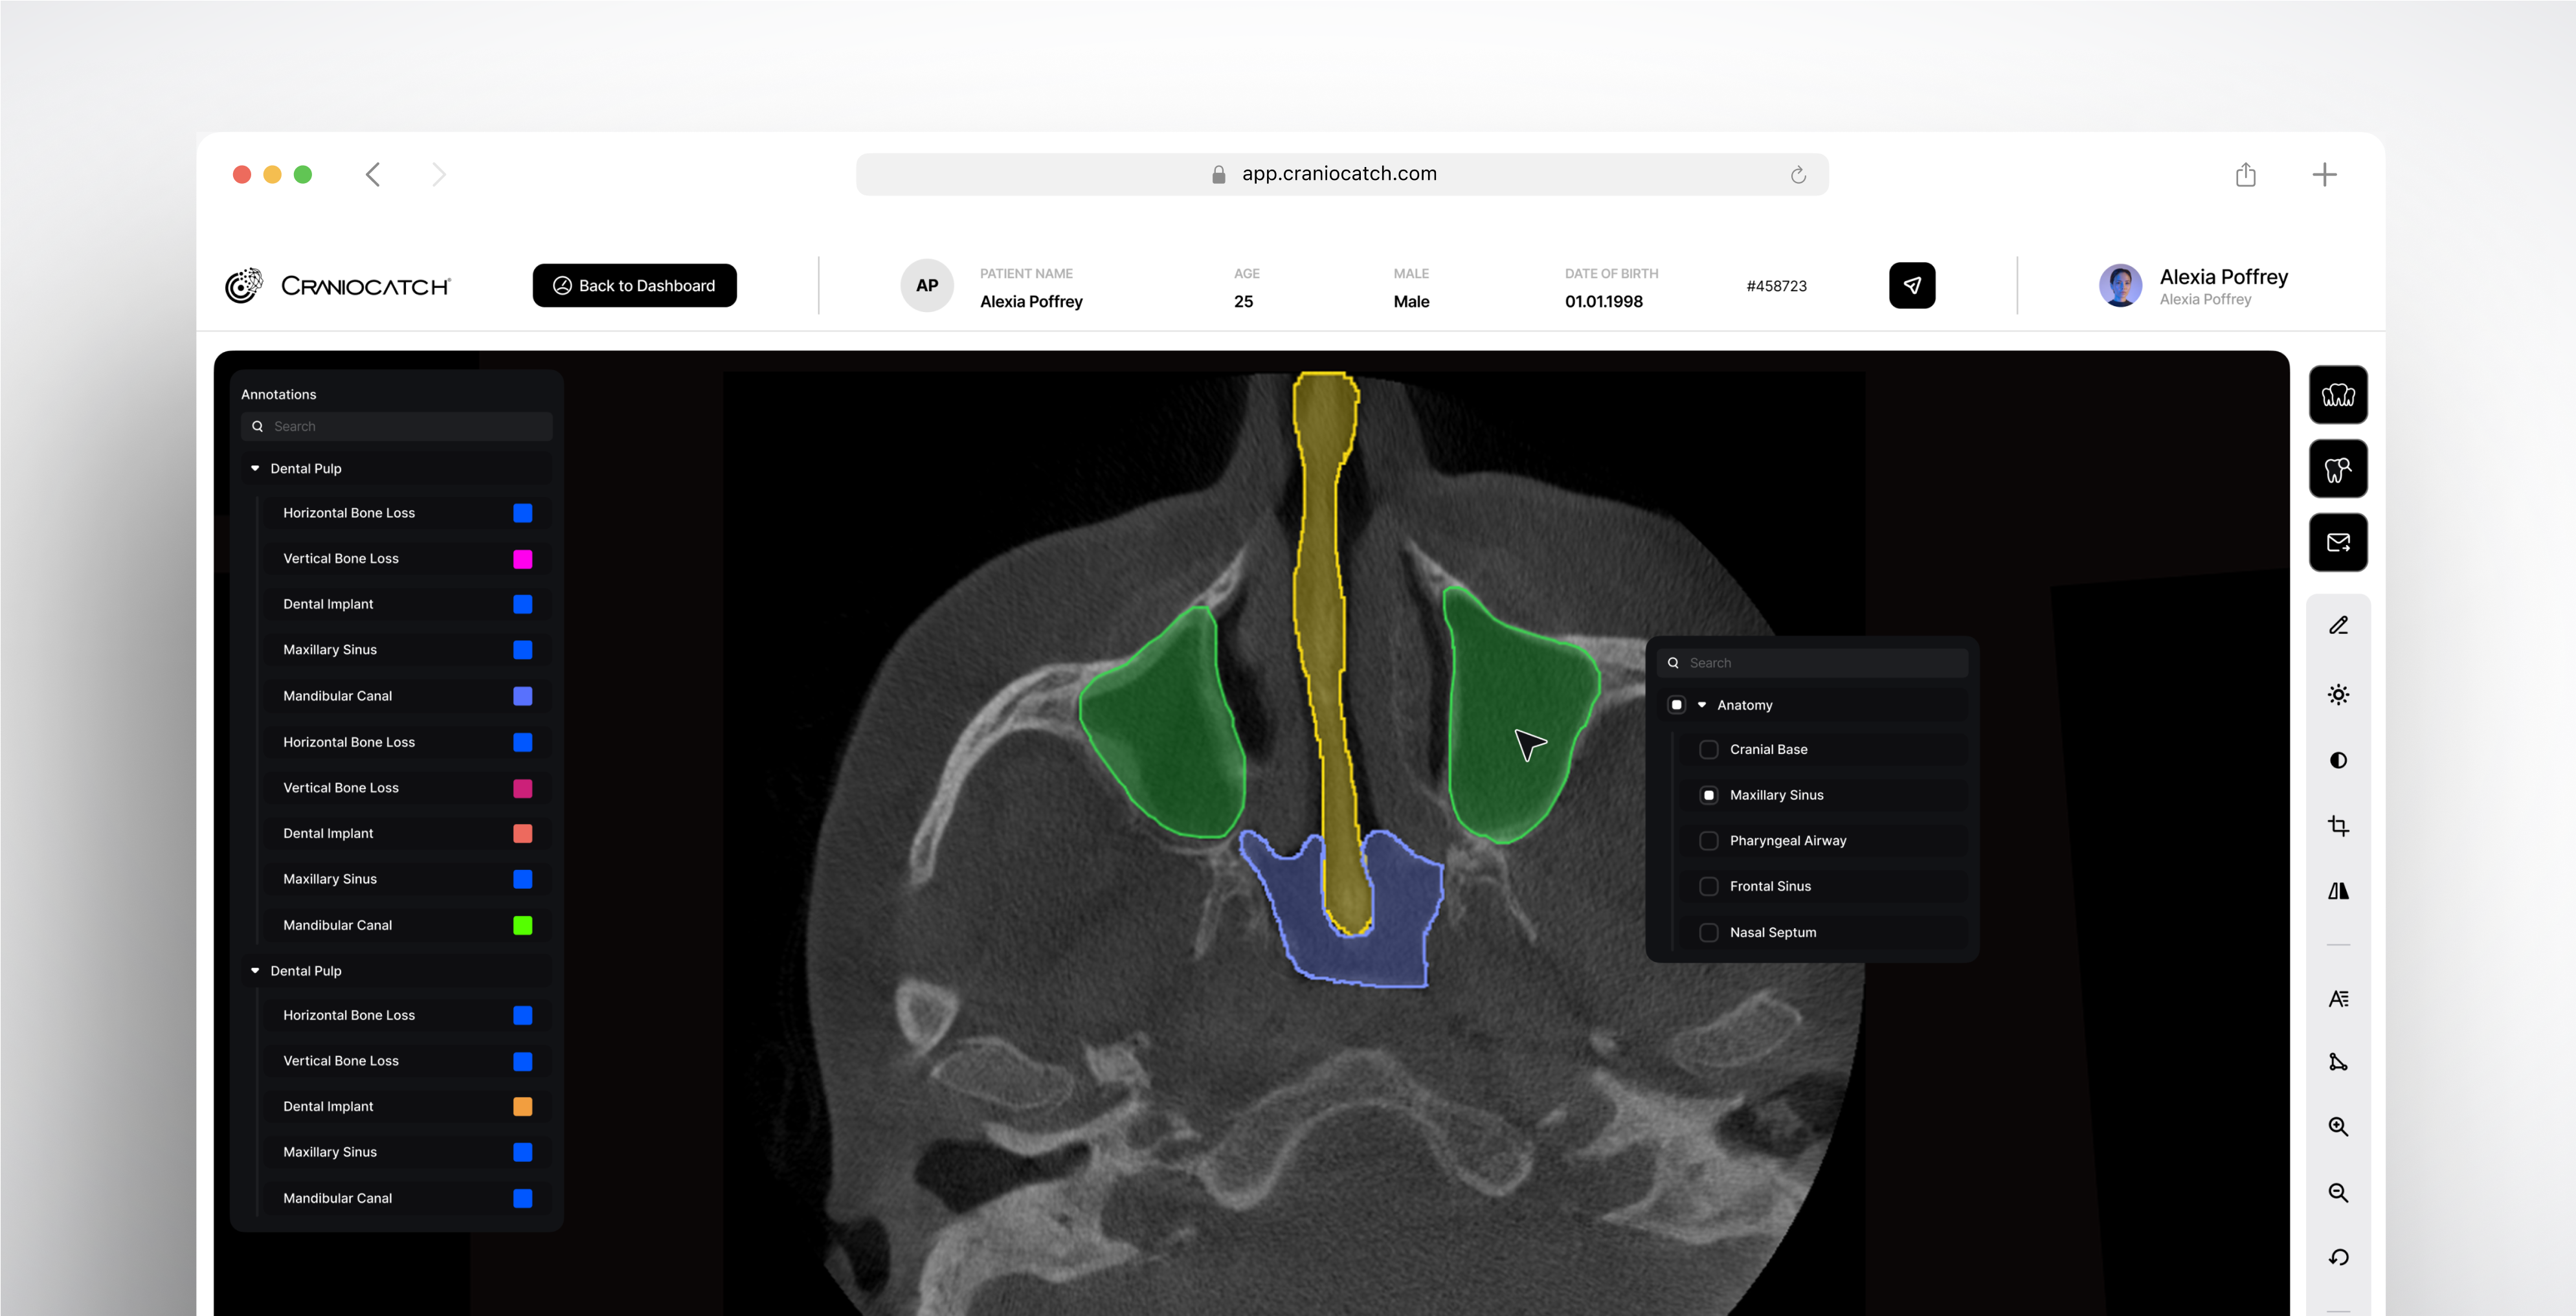Image resolution: width=2576 pixels, height=1316 pixels.
Task: Select first Mandibular Canal annotation item
Action: 337,696
